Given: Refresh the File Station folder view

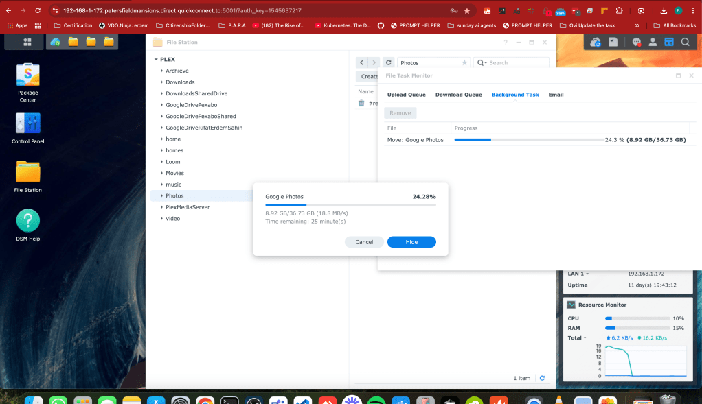Looking at the screenshot, I should 389,62.
